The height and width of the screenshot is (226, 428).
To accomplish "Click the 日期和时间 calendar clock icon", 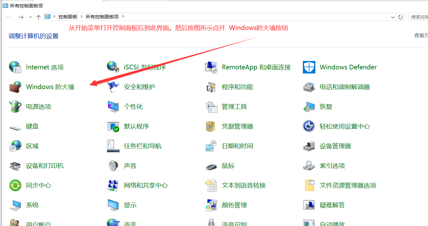I will click(211, 146).
